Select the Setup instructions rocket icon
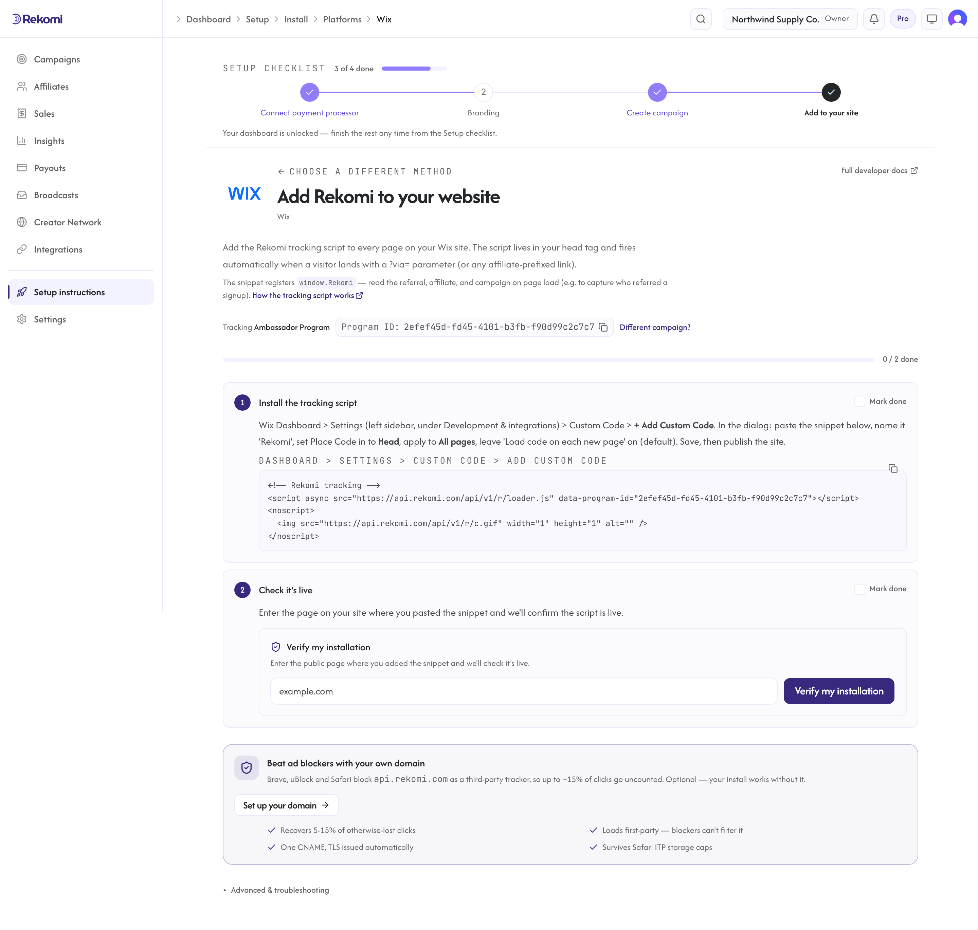The image size is (978, 930). click(21, 292)
